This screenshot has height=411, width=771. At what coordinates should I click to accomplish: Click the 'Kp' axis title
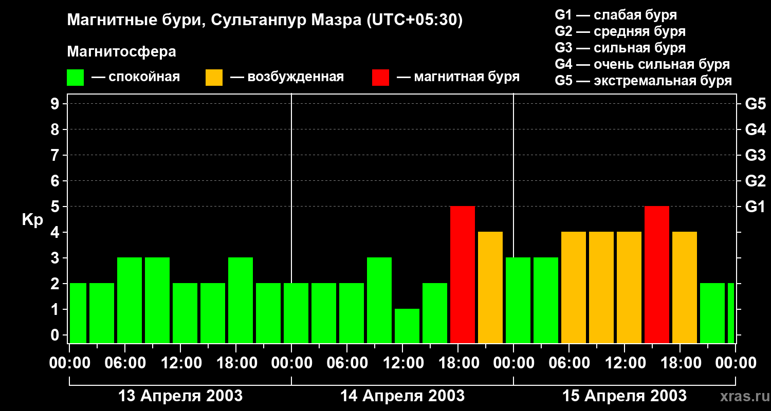[x=32, y=220]
